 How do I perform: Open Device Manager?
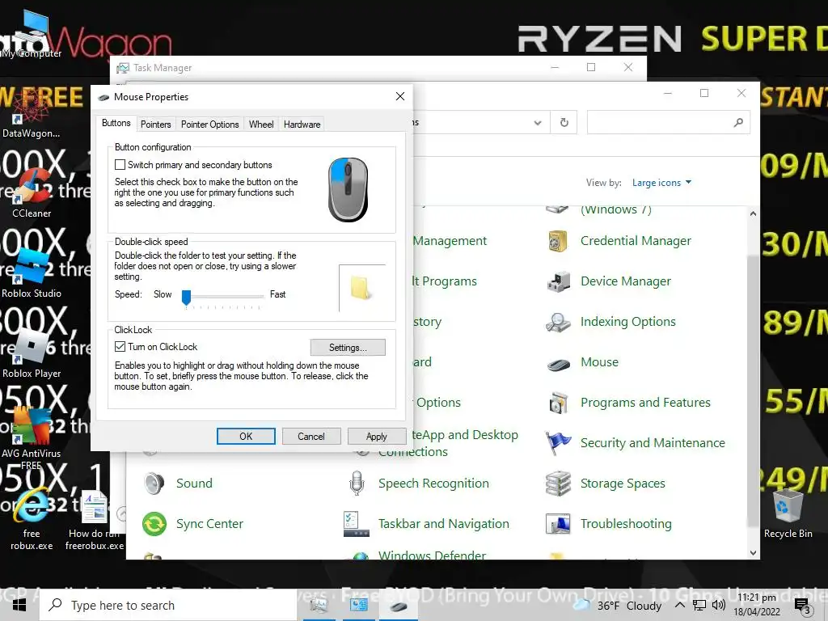[626, 281]
